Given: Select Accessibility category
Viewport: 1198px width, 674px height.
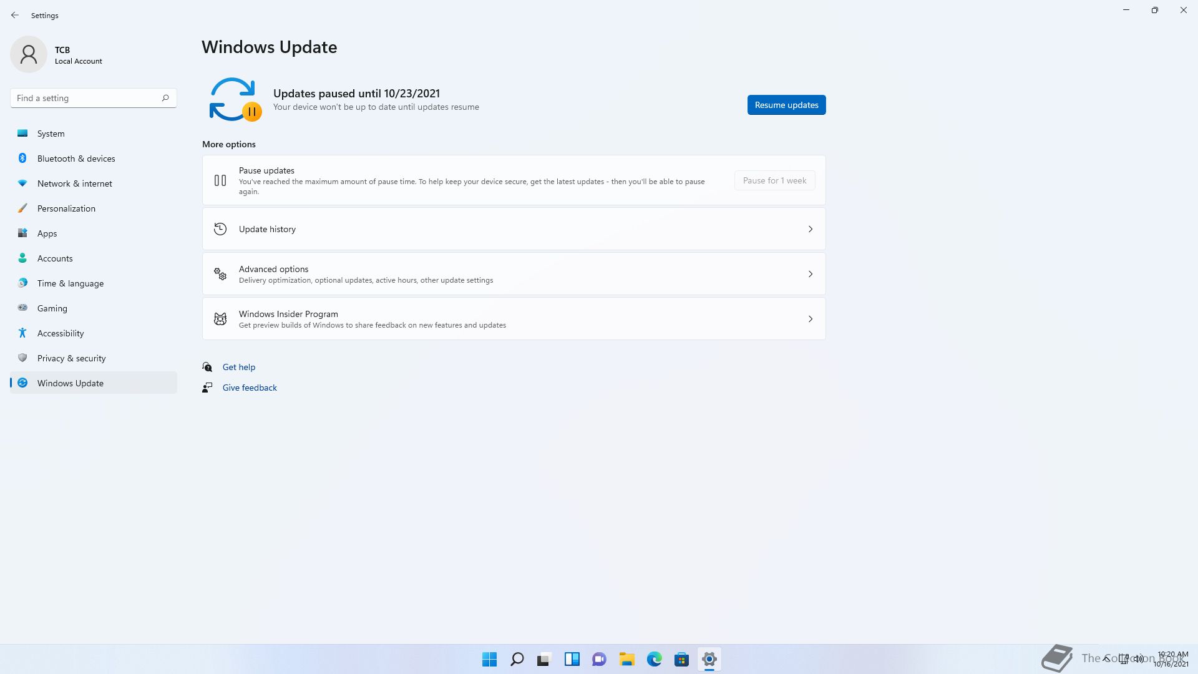Looking at the screenshot, I should click(94, 333).
